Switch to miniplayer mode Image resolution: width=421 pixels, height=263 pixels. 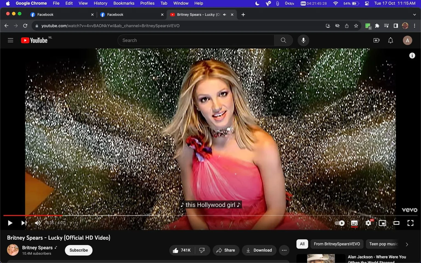[x=382, y=223]
